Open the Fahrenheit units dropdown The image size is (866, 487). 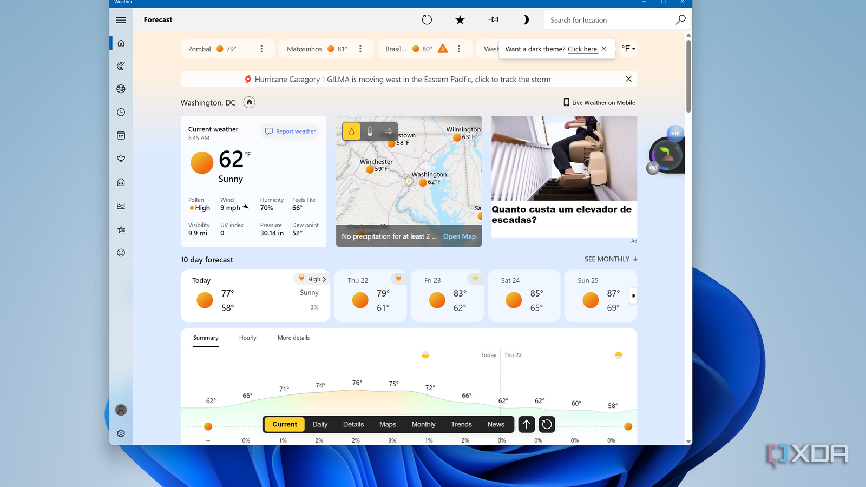pos(628,49)
